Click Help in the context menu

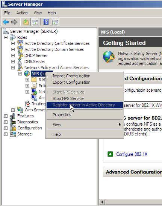pos(85,134)
